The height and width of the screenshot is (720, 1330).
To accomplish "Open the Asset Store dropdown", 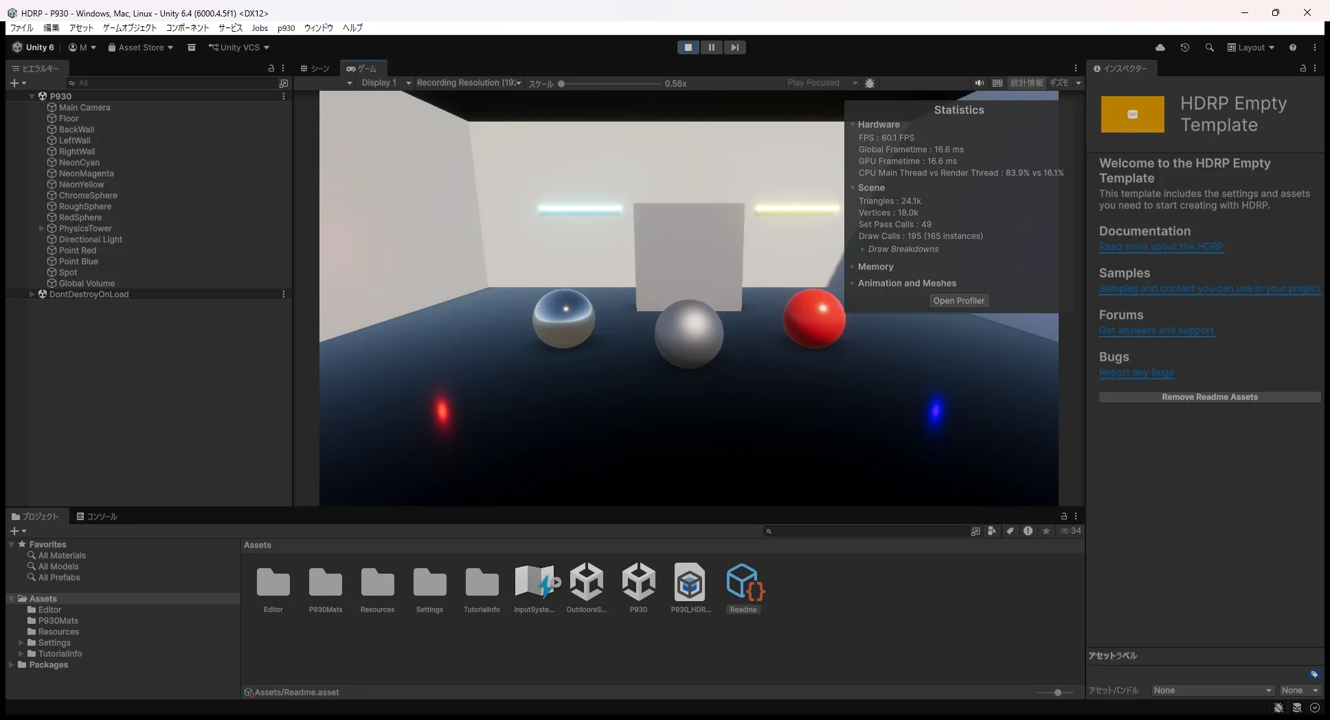I will coord(140,47).
